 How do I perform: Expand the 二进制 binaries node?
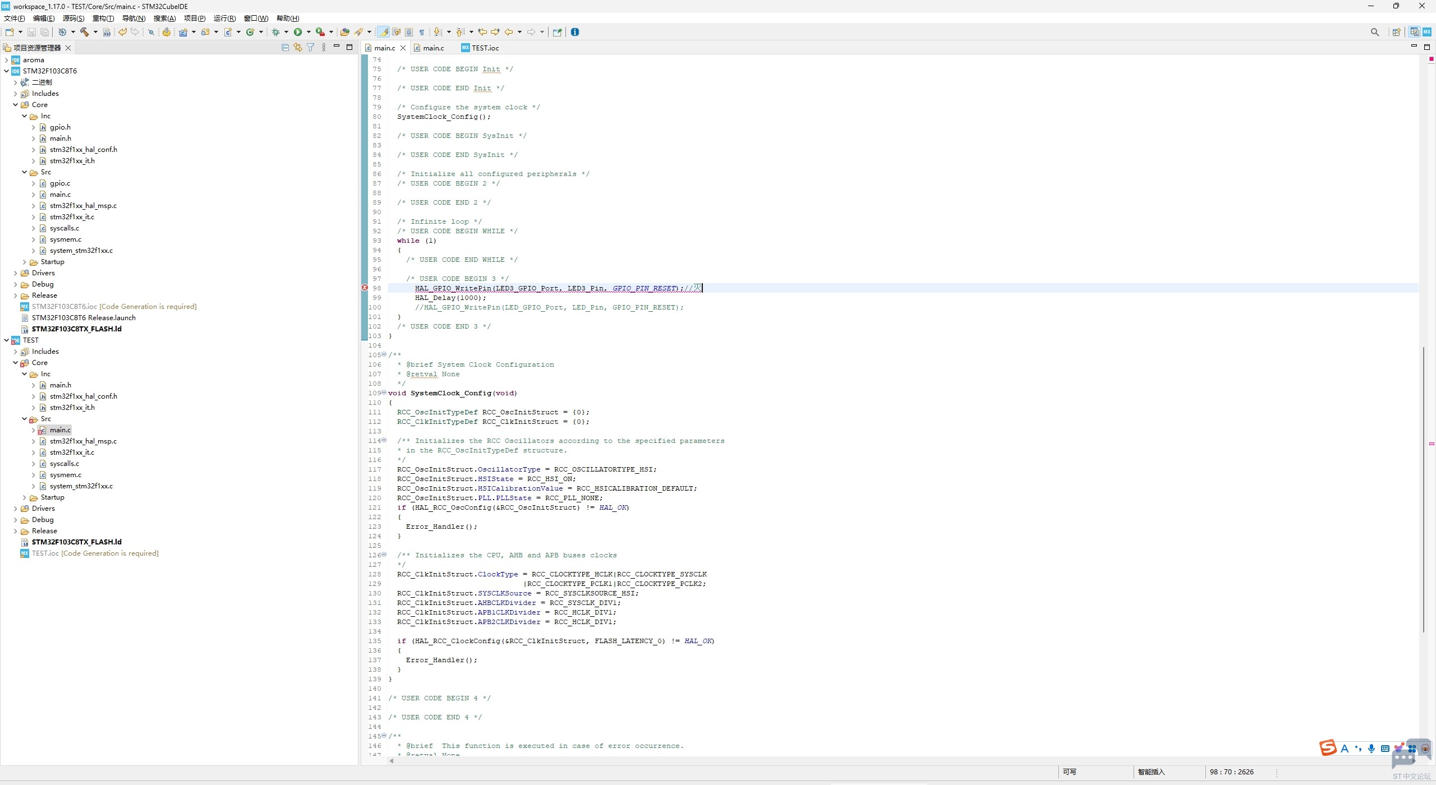[15, 82]
